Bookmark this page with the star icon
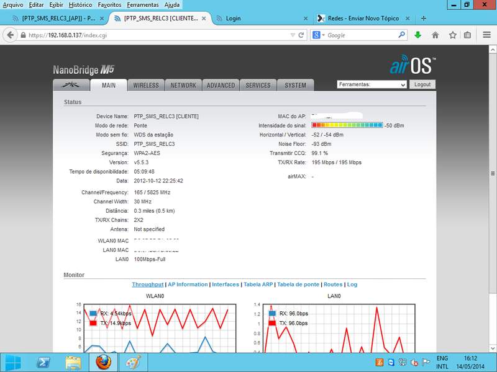The width and height of the screenshot is (497, 372). pos(453,35)
